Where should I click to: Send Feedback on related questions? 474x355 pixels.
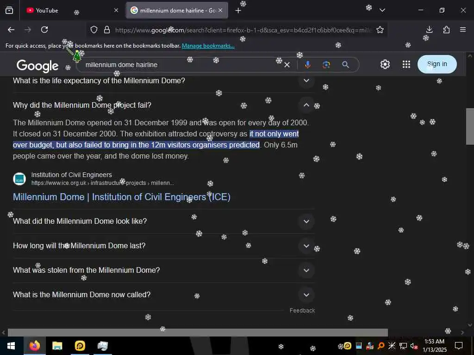pos(302,311)
